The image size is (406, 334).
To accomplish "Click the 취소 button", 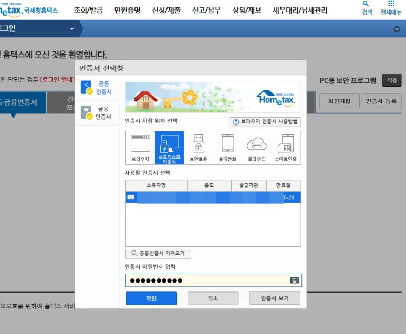I will pyautogui.click(x=213, y=298).
